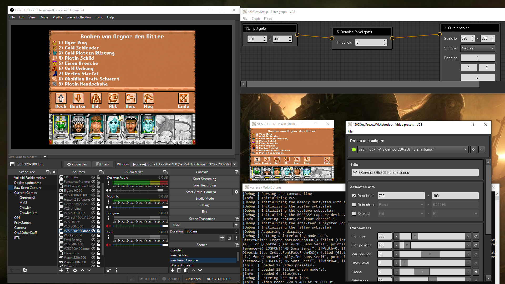The width and height of the screenshot is (505, 284).
Task: Click the Start Recording button
Action: [x=204, y=185]
